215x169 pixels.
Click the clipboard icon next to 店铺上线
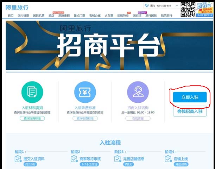point(168,159)
